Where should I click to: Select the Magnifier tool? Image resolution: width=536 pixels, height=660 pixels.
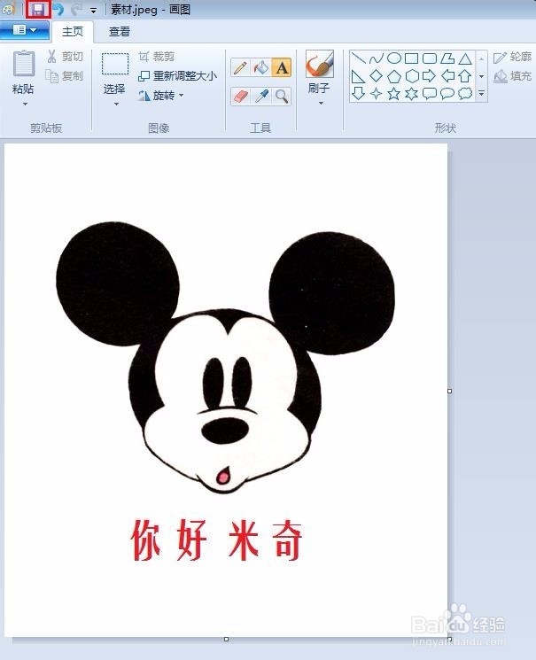click(282, 97)
